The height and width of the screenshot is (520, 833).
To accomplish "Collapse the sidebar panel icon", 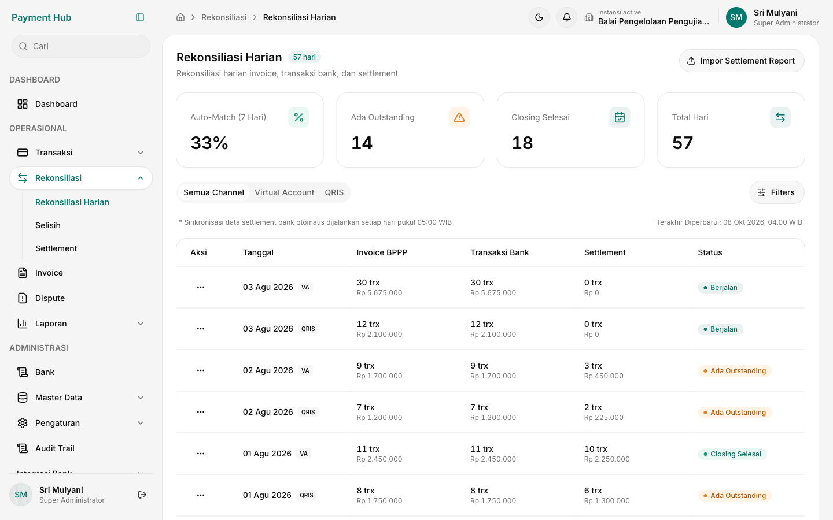I will pos(140,17).
